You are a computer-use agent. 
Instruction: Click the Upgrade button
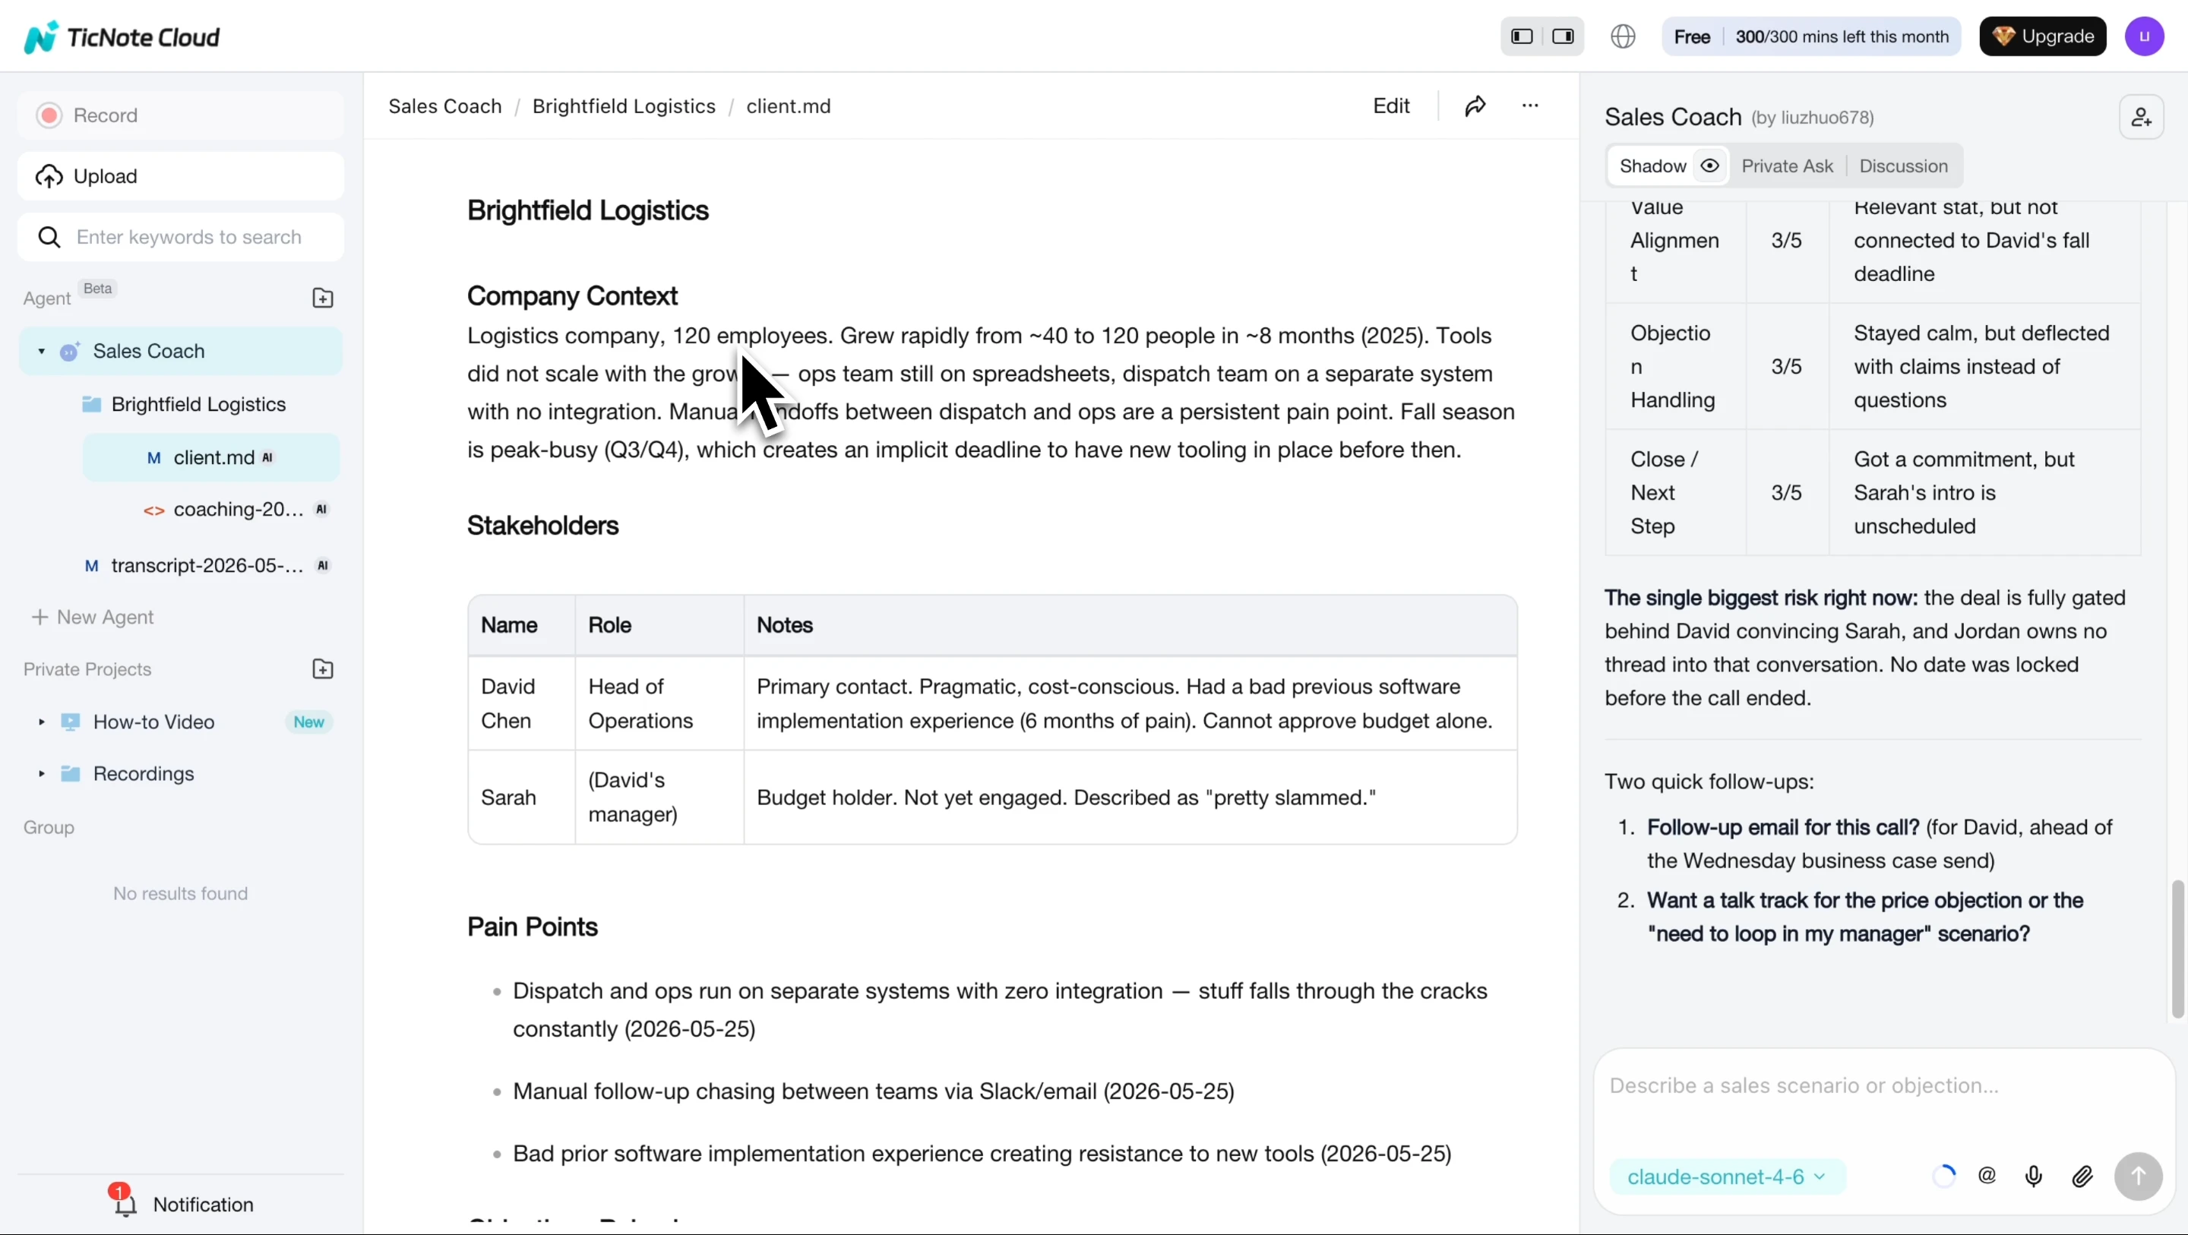pyautogui.click(x=2043, y=36)
